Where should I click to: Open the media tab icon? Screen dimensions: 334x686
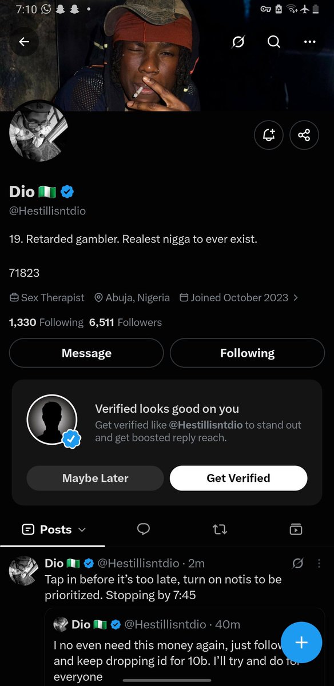click(x=296, y=529)
